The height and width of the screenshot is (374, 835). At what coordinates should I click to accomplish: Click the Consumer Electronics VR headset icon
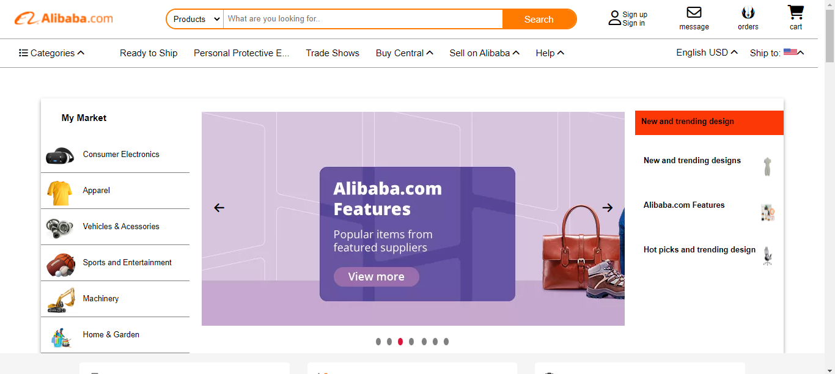coord(60,155)
